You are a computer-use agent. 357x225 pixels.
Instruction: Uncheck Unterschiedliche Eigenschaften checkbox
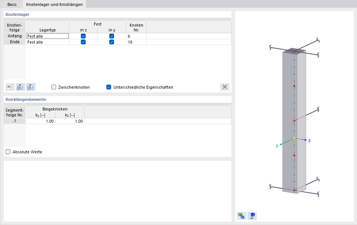109,87
